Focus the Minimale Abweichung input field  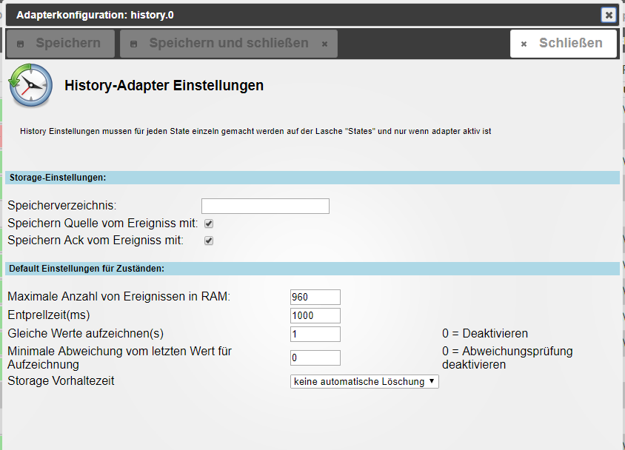pyautogui.click(x=315, y=358)
